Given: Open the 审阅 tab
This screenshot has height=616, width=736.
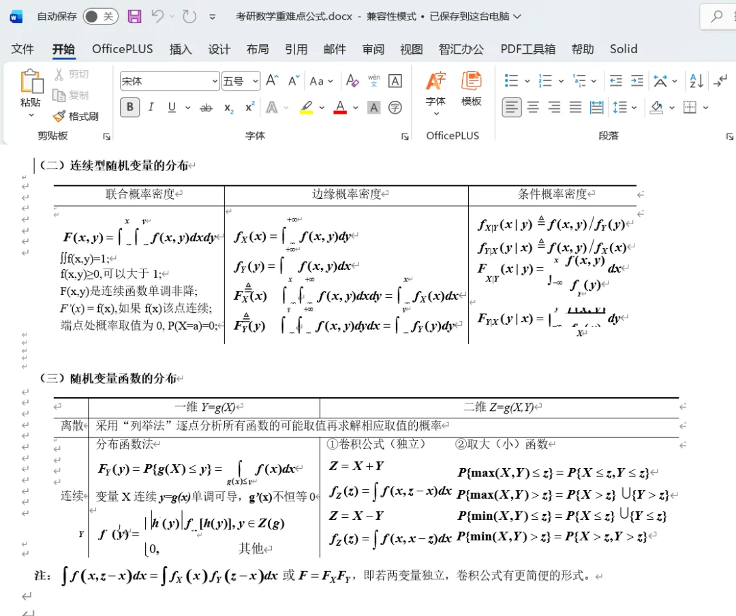Looking at the screenshot, I should [x=373, y=49].
